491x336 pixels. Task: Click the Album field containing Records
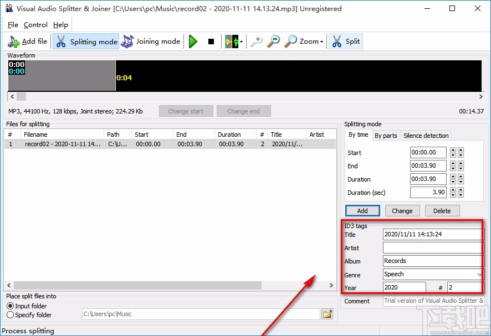pos(433,261)
